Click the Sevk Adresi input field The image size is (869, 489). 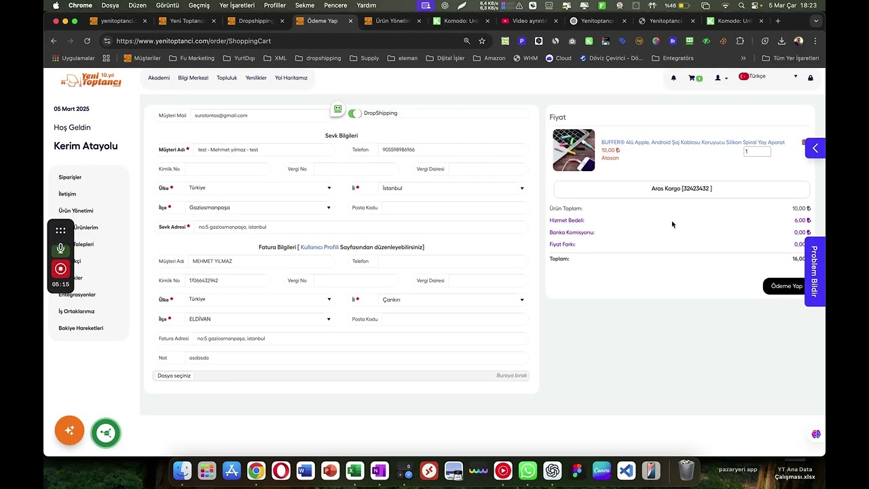click(x=360, y=227)
